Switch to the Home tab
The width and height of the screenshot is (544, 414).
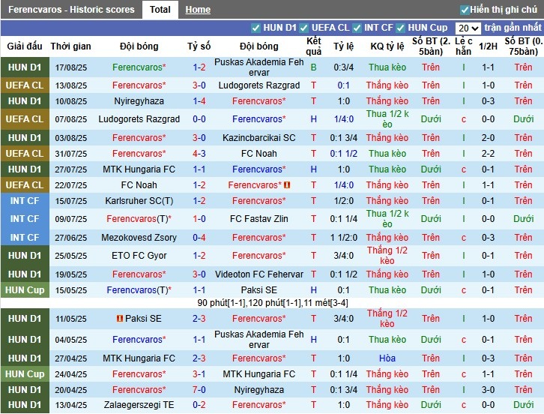[198, 10]
